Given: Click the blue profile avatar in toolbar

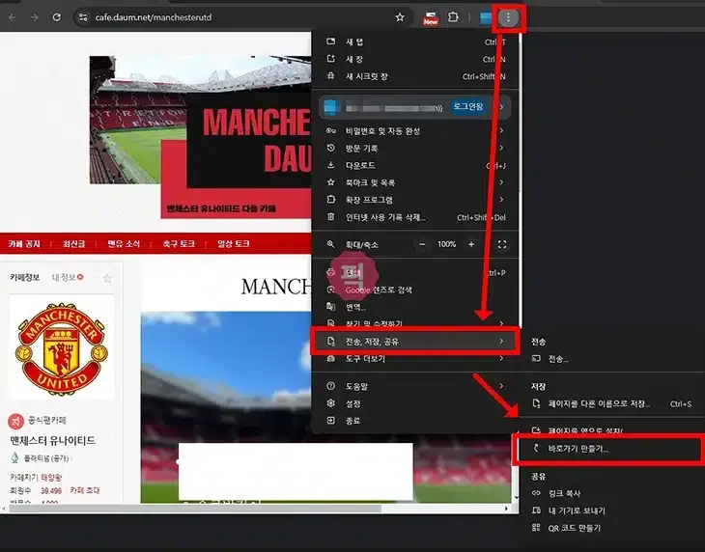Looking at the screenshot, I should coord(486,18).
